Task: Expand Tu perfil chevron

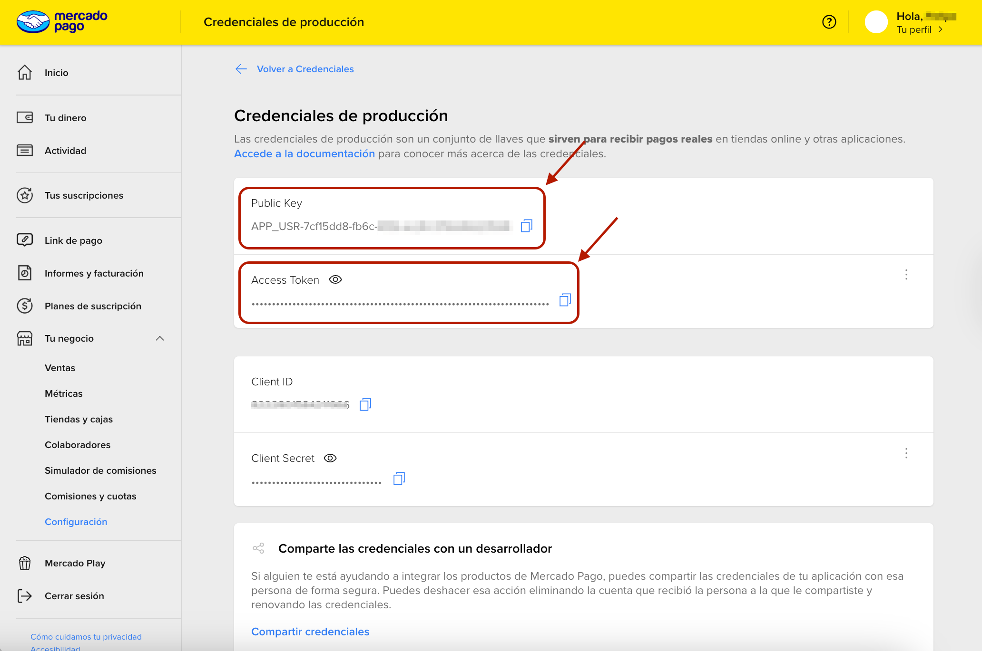Action: (941, 29)
